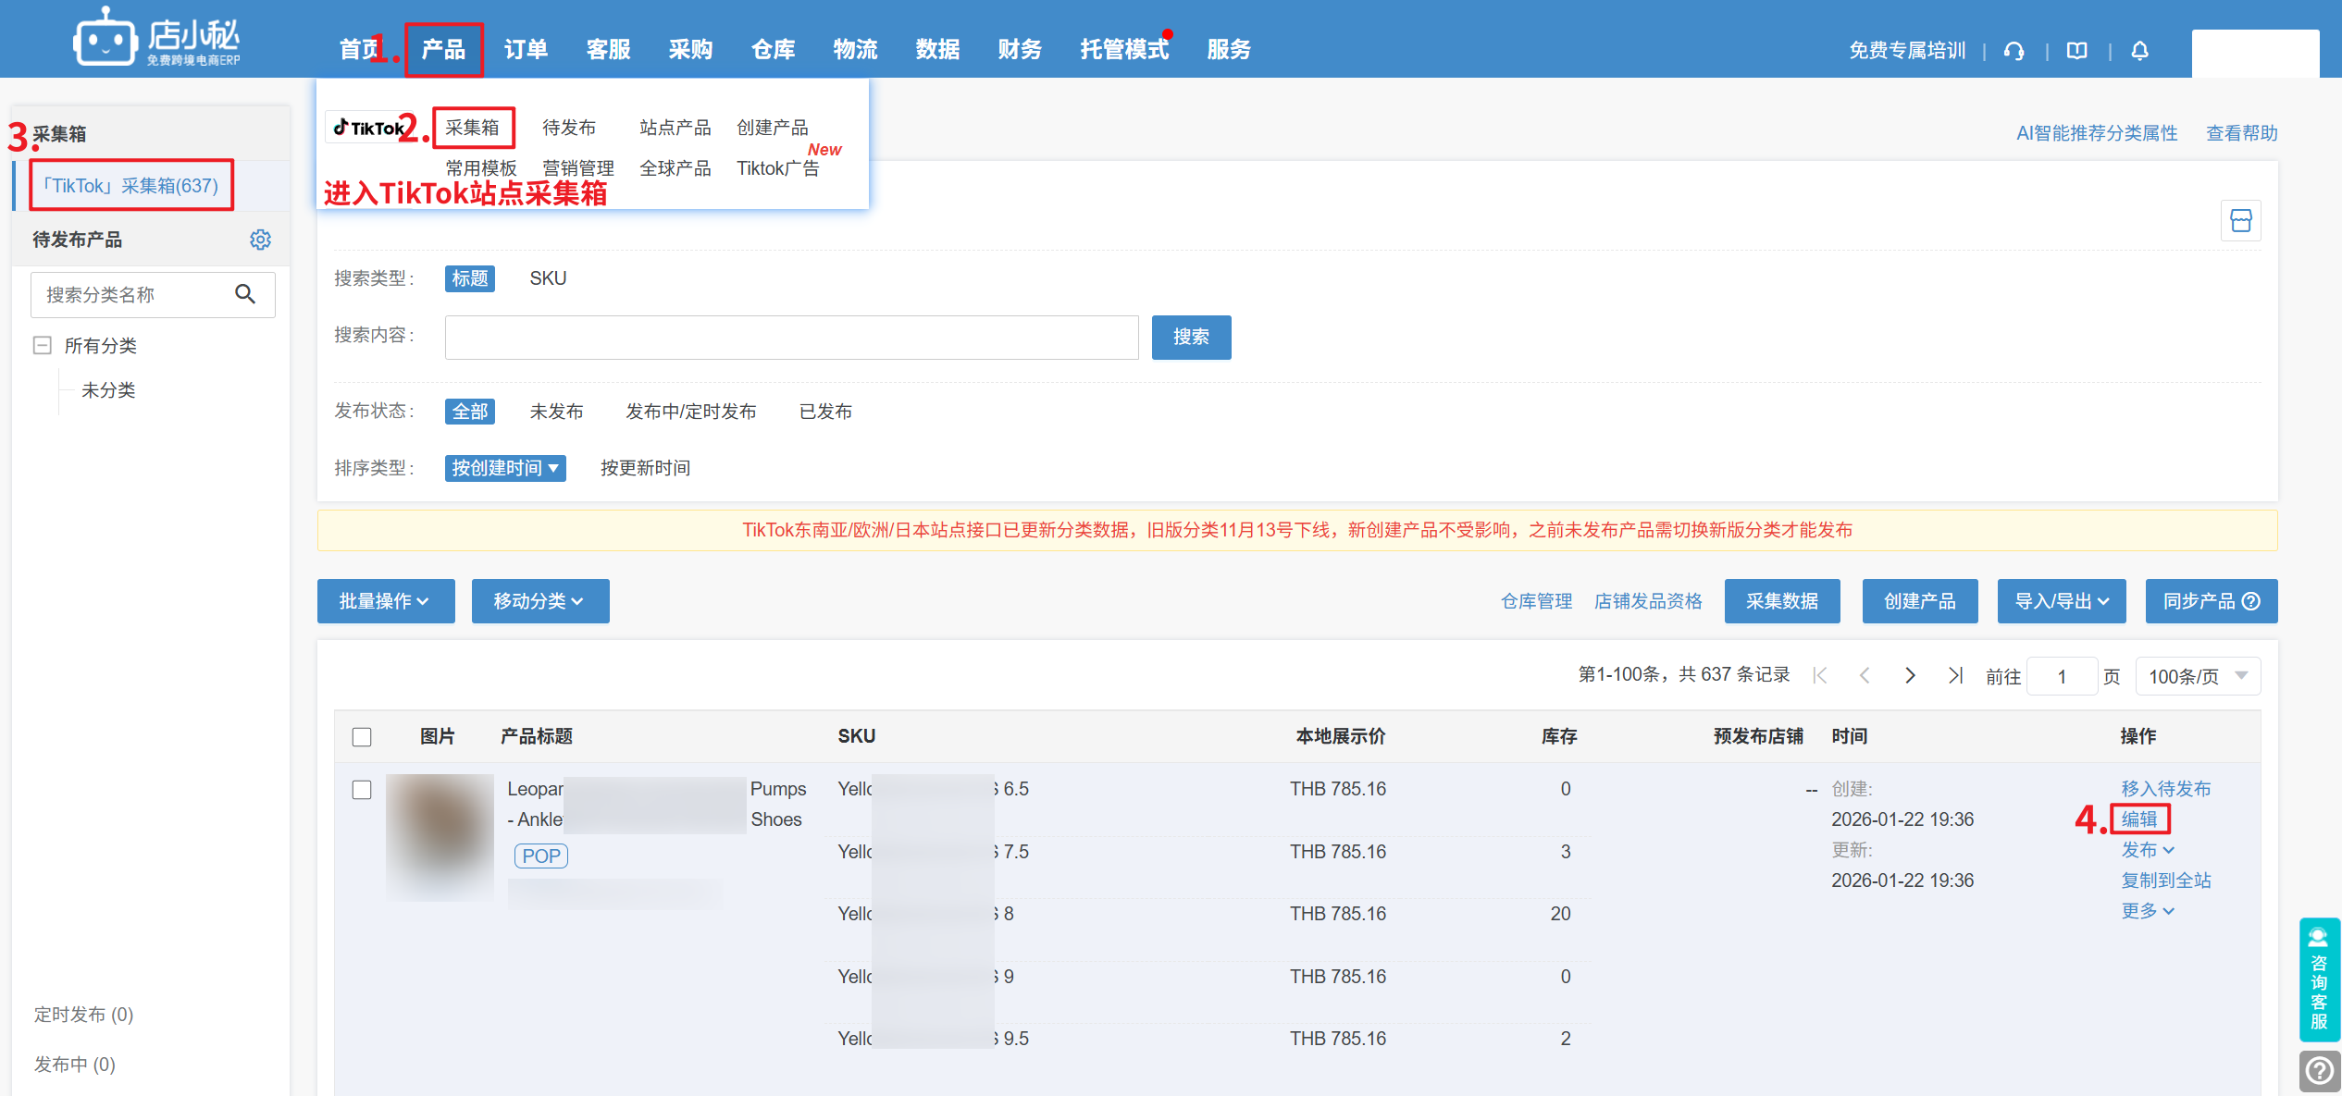Select SKU as search type

(x=548, y=278)
